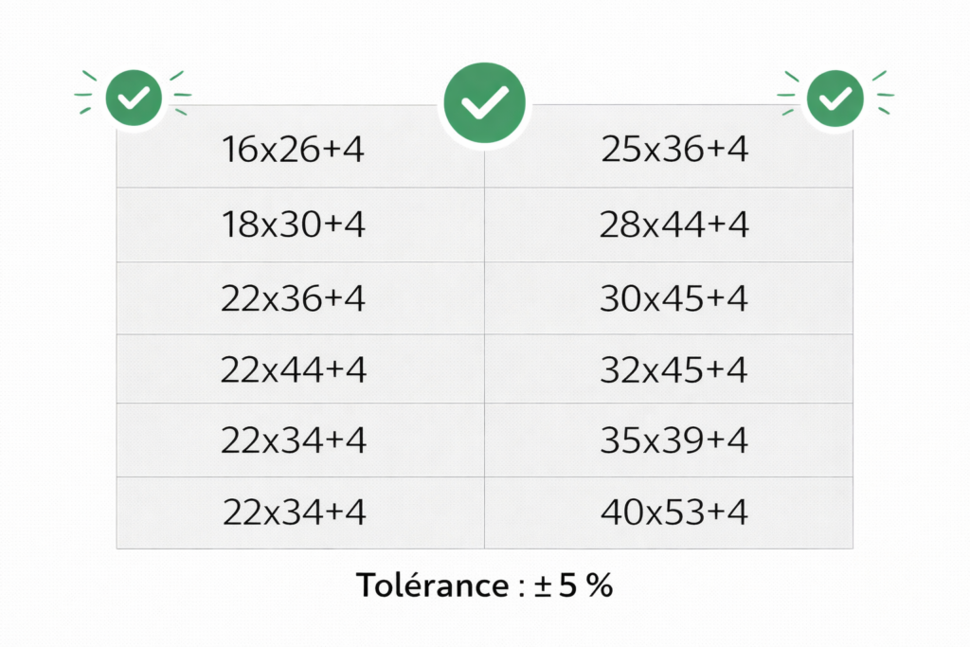Screen dimensions: 970x647
Task: Click the "Tolérance" label text
Action: pos(432,585)
